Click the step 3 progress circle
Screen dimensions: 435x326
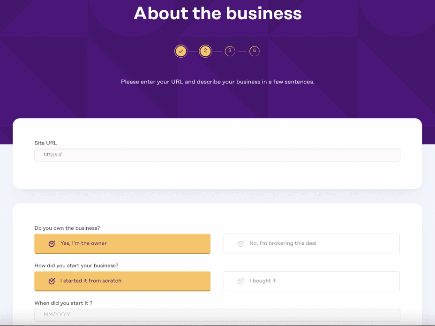230,51
